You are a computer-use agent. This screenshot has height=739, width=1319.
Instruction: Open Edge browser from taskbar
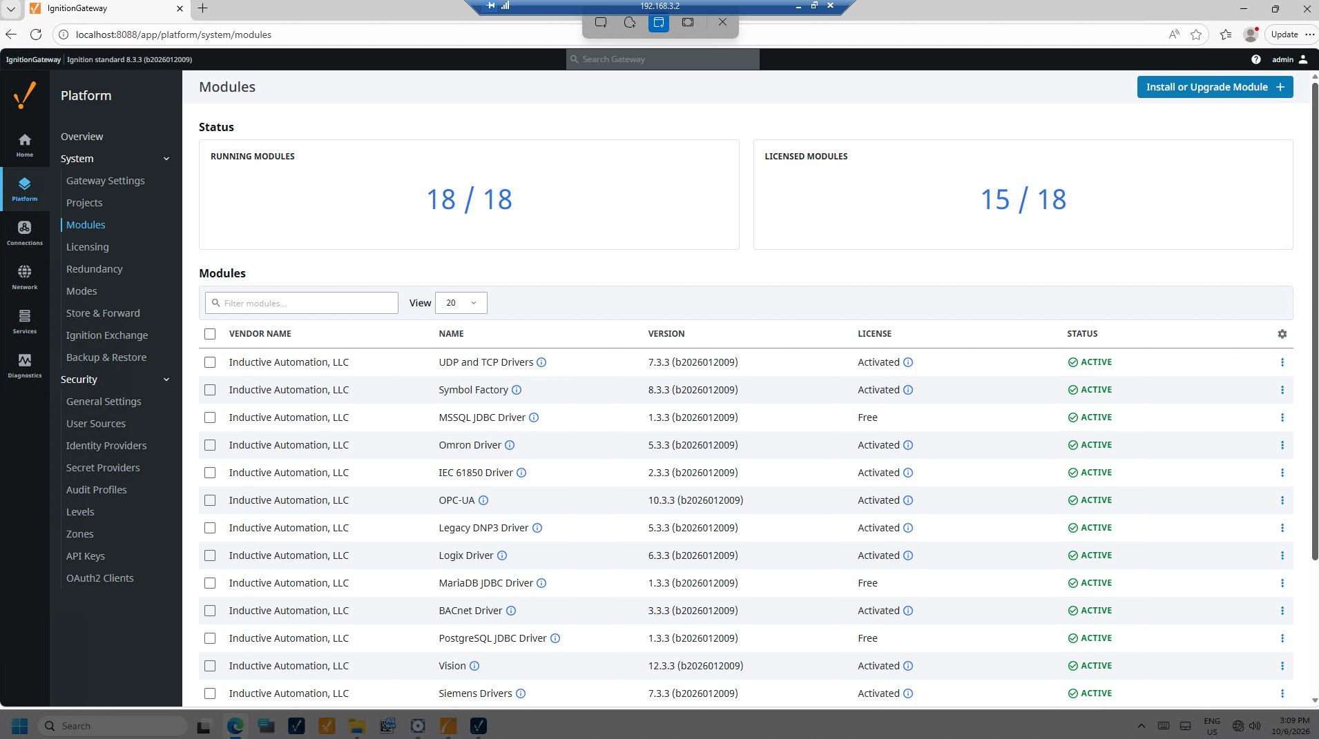pyautogui.click(x=235, y=726)
